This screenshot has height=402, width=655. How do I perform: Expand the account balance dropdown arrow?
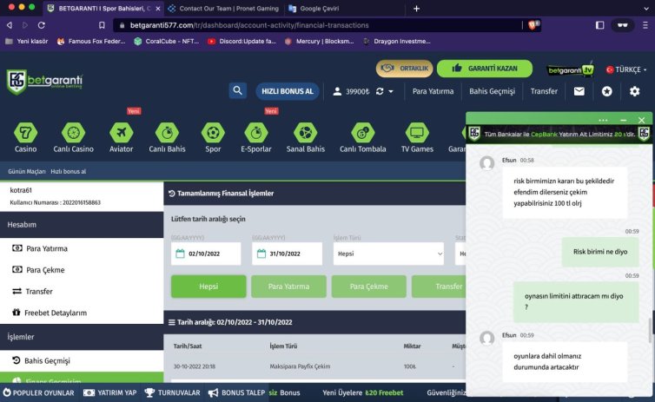pyautogui.click(x=391, y=91)
